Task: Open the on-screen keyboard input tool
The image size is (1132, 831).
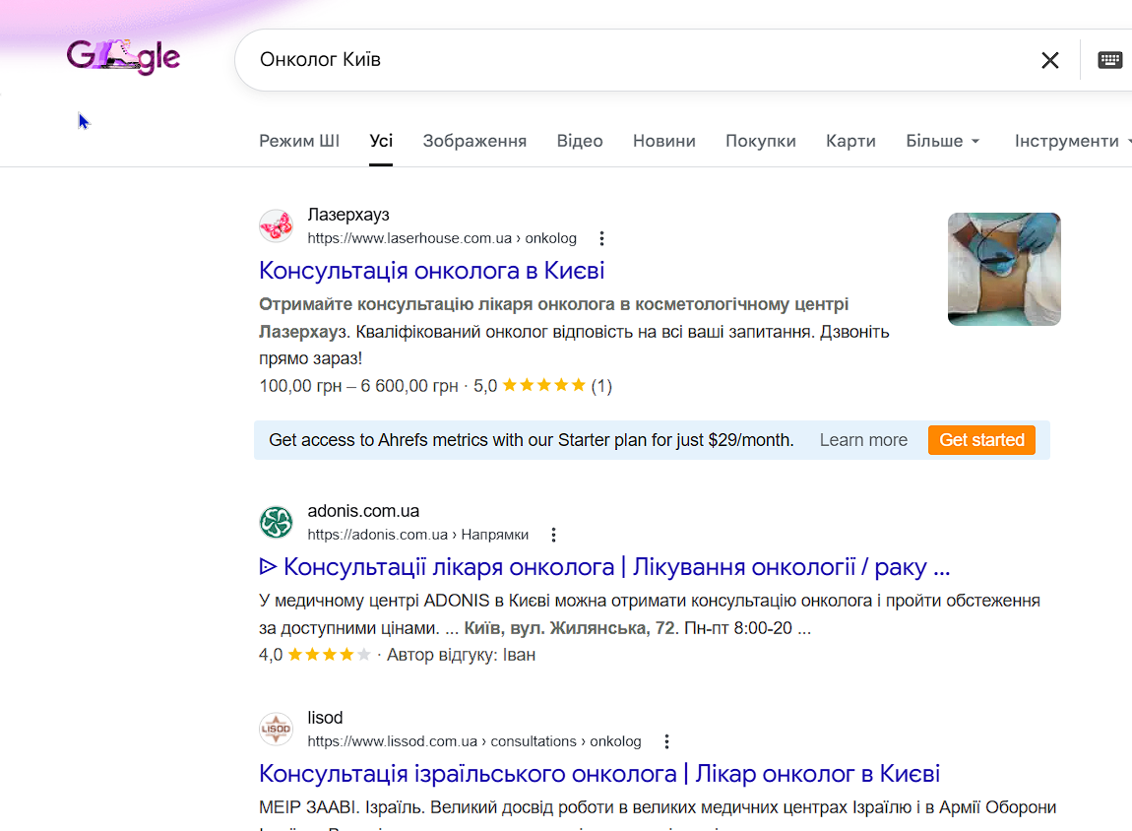Action: [1110, 60]
